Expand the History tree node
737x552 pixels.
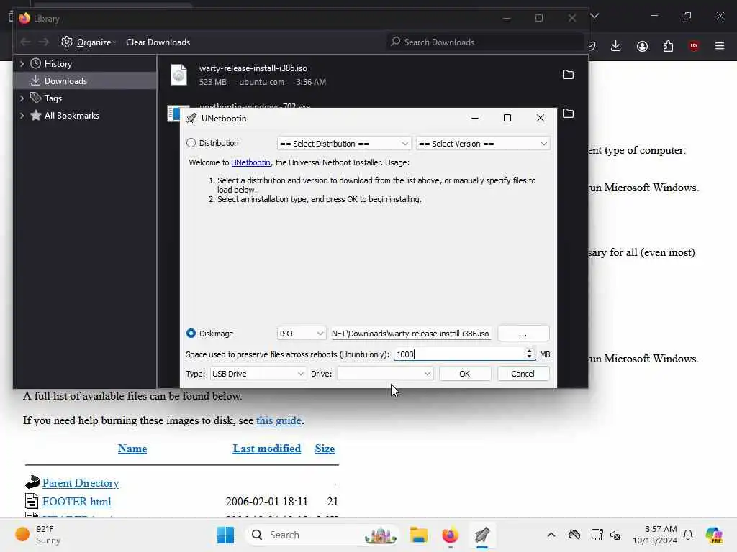[22, 64]
